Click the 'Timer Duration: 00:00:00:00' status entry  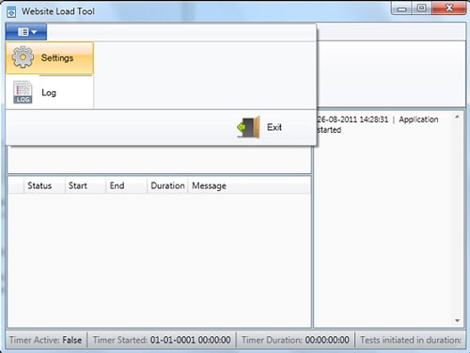pos(295,340)
